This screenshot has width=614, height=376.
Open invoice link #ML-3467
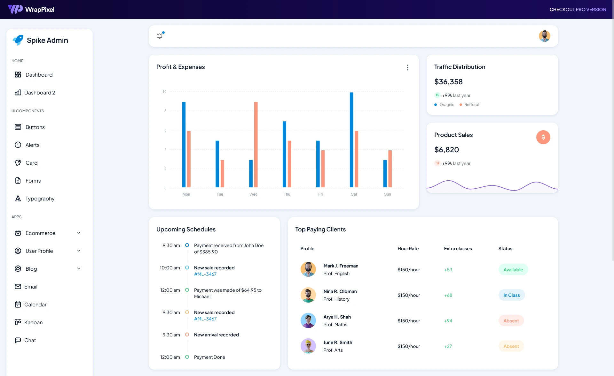tap(205, 274)
